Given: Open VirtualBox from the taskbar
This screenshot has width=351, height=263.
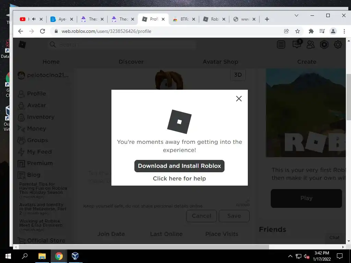Looking at the screenshot, I should tap(75, 256).
